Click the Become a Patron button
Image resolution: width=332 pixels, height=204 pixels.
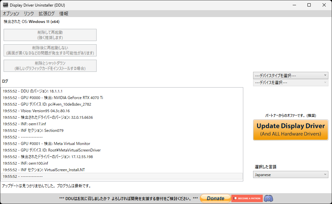click(x=247, y=198)
